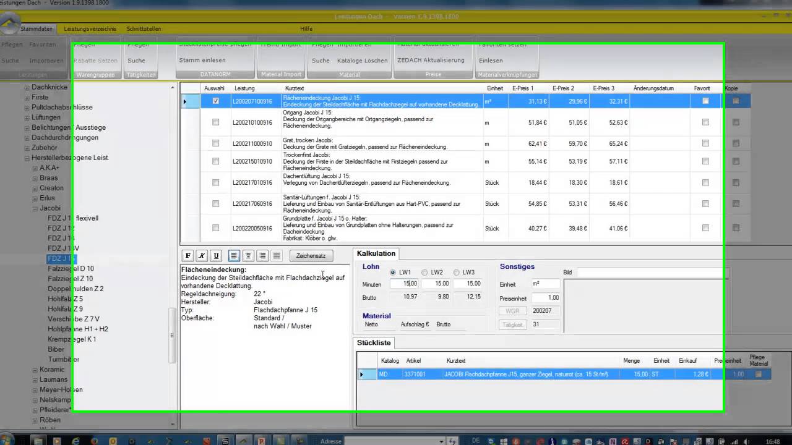This screenshot has width=792, height=445.
Task: Select the Stückliste tab
Action: tap(372, 342)
